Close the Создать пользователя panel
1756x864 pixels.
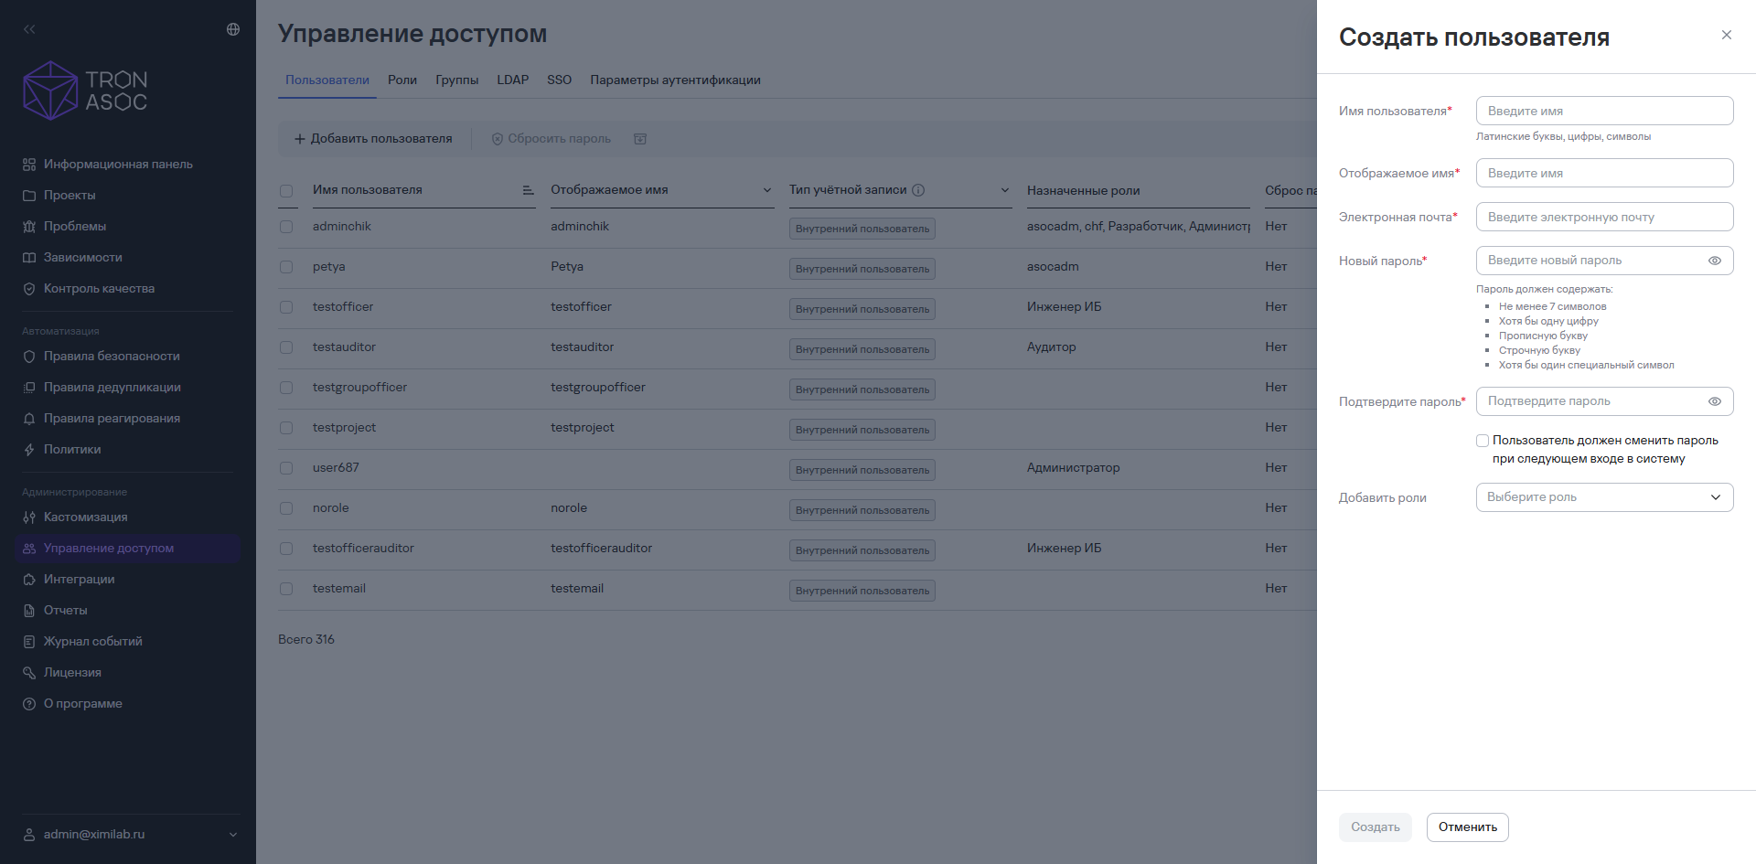(x=1727, y=35)
